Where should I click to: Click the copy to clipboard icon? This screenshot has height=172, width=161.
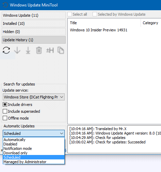pos(61,50)
